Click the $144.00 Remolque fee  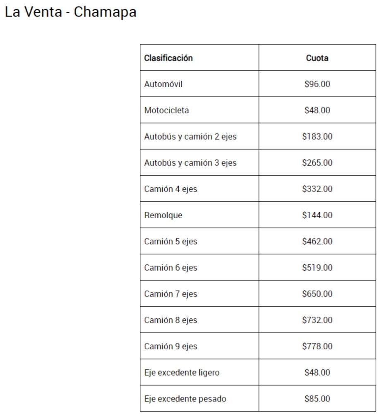pos(317,215)
